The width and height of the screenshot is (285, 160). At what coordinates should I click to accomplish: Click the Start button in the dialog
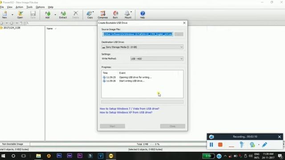click(112, 126)
